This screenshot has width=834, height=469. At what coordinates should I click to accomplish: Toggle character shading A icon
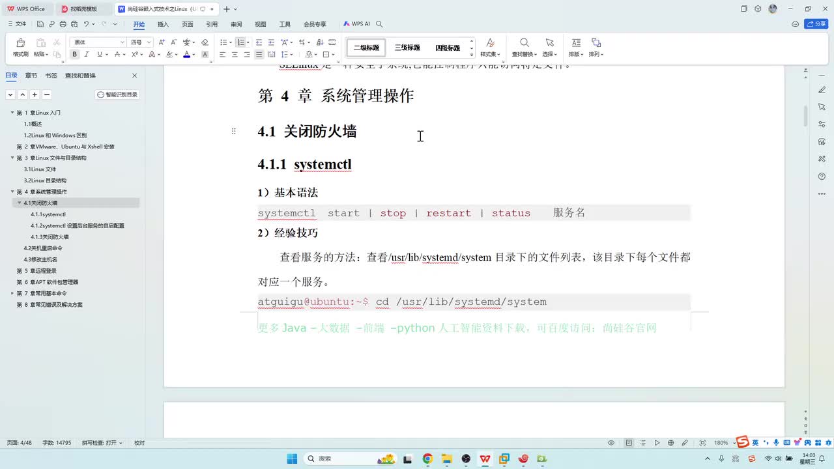coord(205,55)
